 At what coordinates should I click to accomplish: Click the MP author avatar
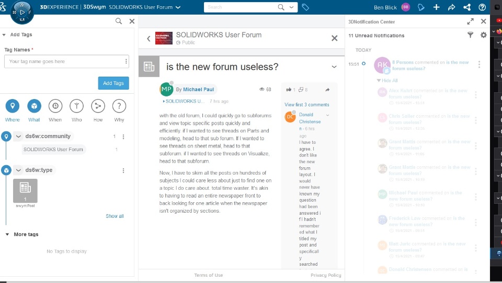coord(166,89)
